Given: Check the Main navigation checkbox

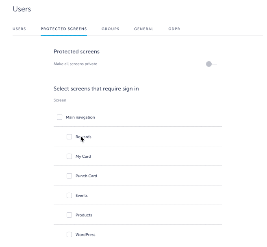Looking at the screenshot, I should 60,117.
